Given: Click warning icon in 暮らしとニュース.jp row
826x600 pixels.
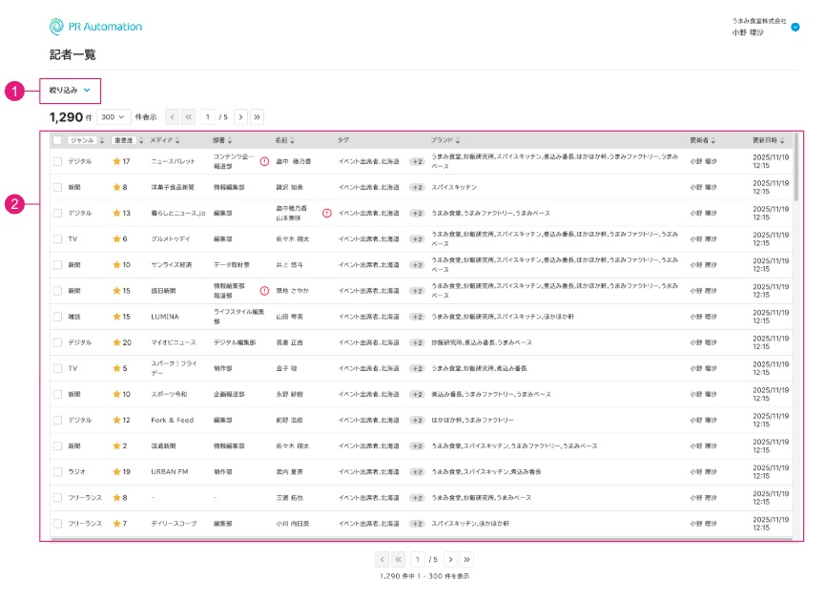Looking at the screenshot, I should pos(327,213).
